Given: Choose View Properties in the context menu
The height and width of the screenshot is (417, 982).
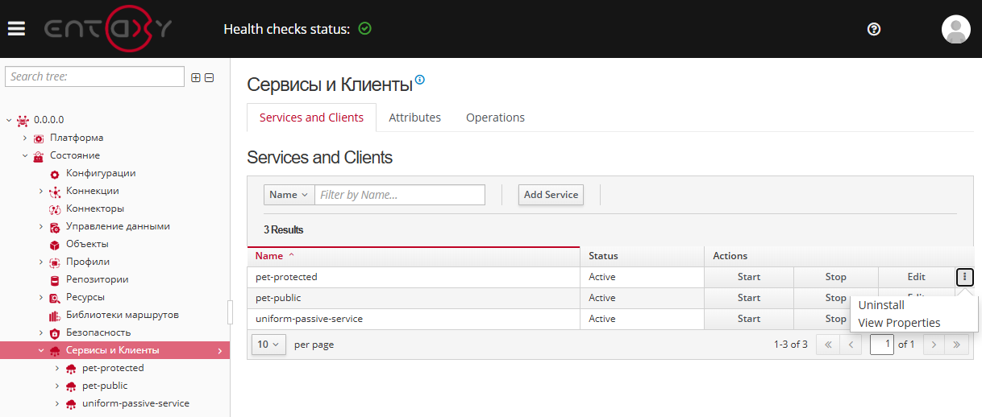Looking at the screenshot, I should 899,323.
